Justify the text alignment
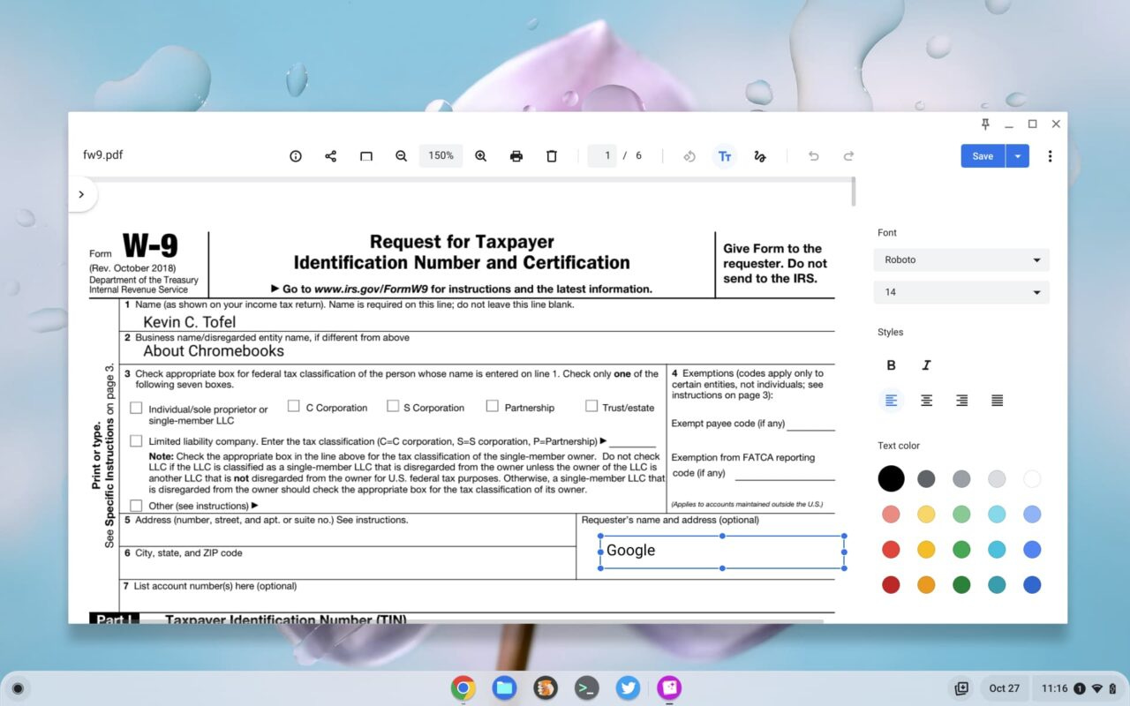The width and height of the screenshot is (1130, 706). pos(997,401)
